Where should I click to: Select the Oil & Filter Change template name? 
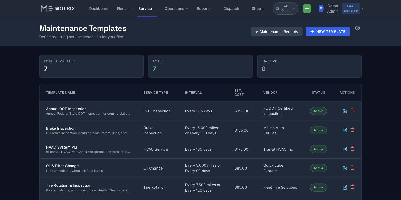coord(62,166)
